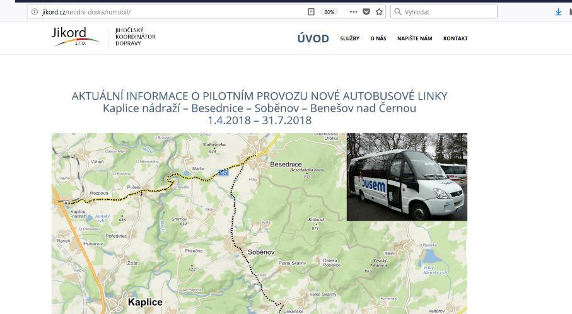Toggle reader view icon
Screen dimensions: 572x314
(311, 12)
